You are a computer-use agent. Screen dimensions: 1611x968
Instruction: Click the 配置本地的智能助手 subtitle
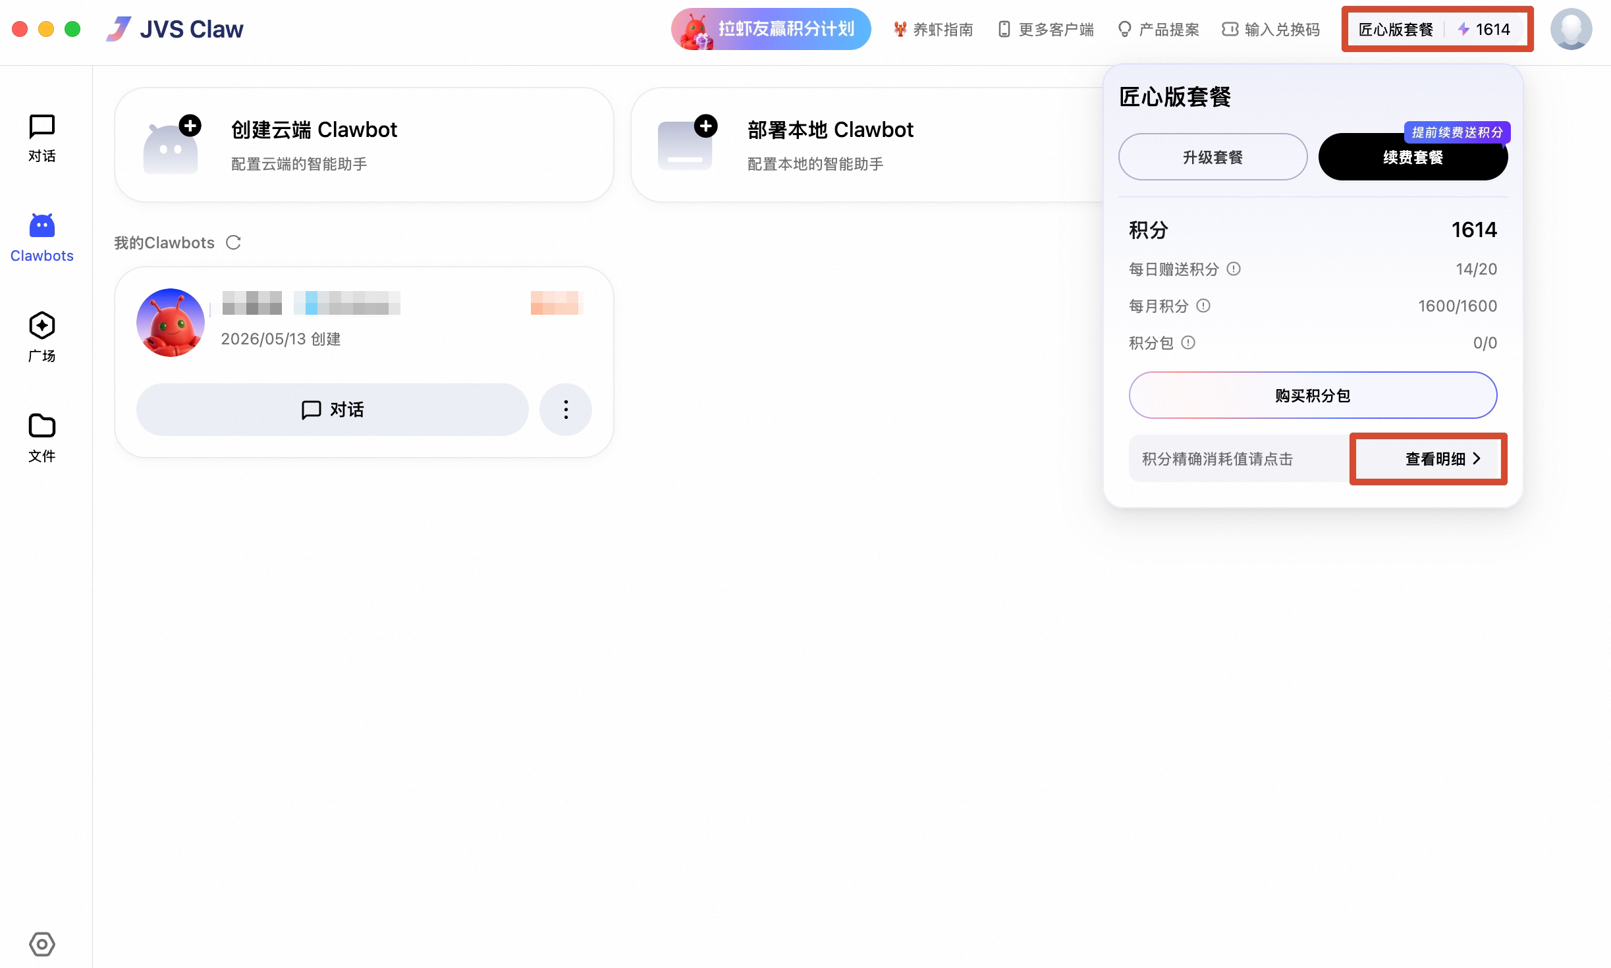coord(815,163)
